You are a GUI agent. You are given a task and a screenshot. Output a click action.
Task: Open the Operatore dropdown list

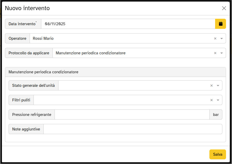click(x=222, y=38)
